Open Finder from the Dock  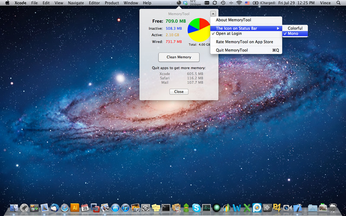coord(14,208)
